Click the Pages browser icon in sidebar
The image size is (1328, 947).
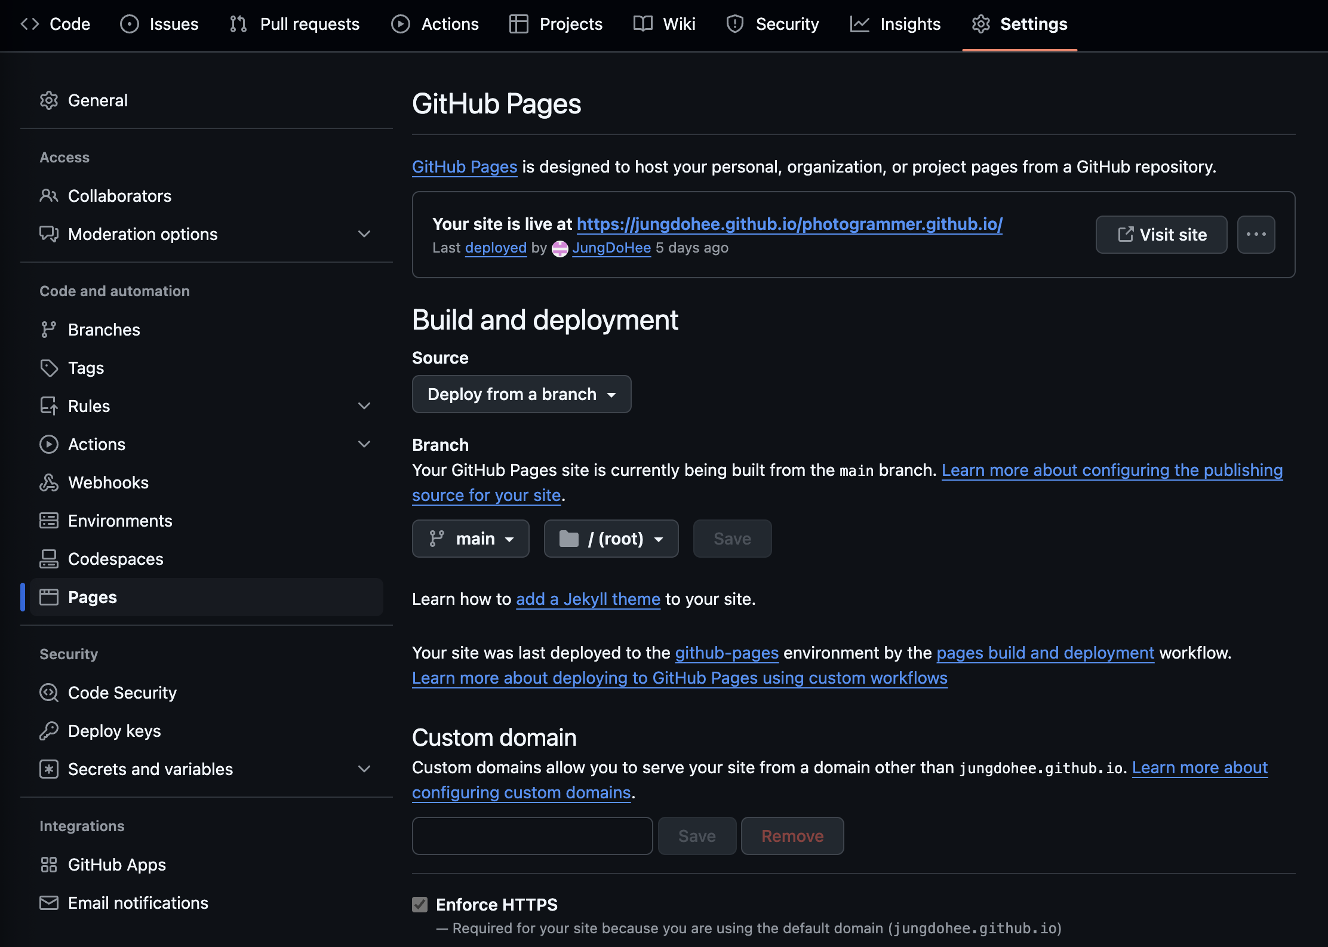point(49,597)
